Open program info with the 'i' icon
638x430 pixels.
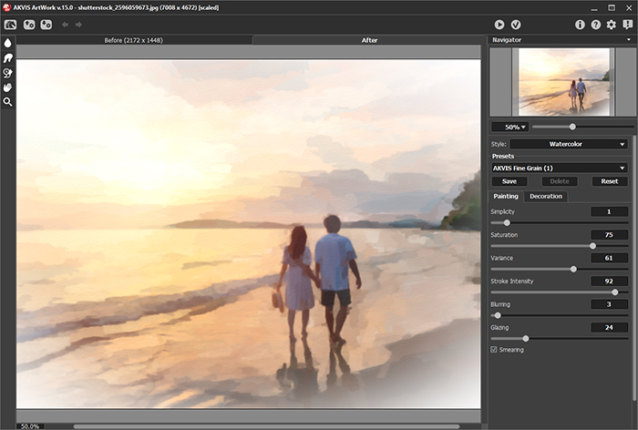tap(580, 25)
